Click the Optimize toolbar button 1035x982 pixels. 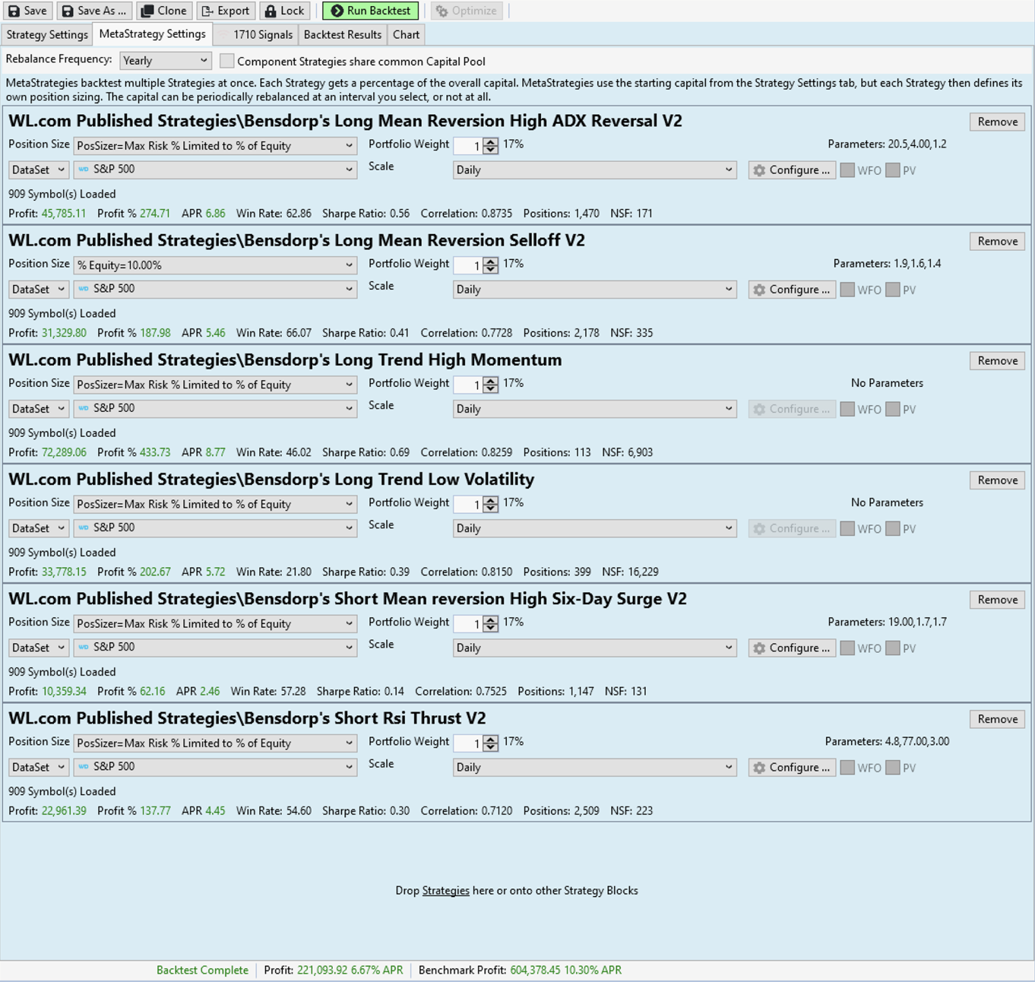coord(467,11)
